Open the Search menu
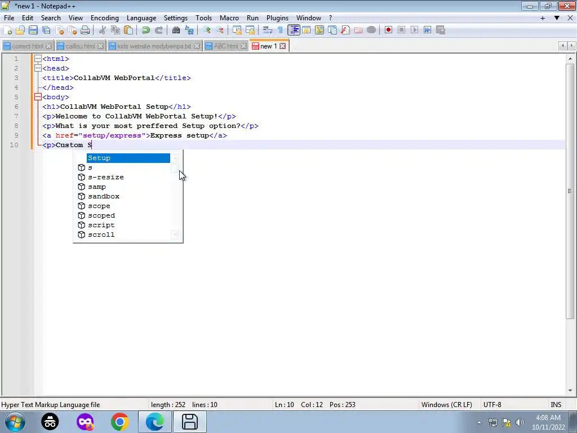Image resolution: width=577 pixels, height=433 pixels. [x=51, y=17]
